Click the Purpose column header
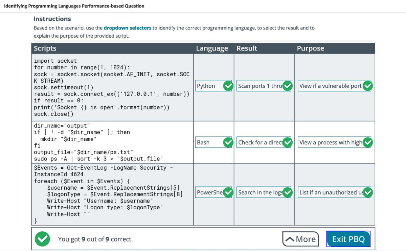The image size is (406, 251). (x=310, y=48)
